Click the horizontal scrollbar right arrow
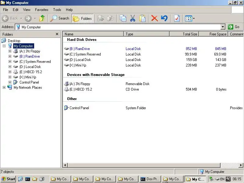 point(241,165)
